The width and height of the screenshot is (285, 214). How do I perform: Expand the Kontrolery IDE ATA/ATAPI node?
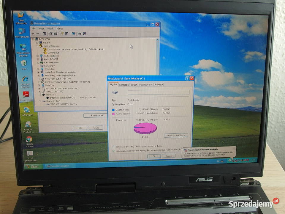coord(39,79)
